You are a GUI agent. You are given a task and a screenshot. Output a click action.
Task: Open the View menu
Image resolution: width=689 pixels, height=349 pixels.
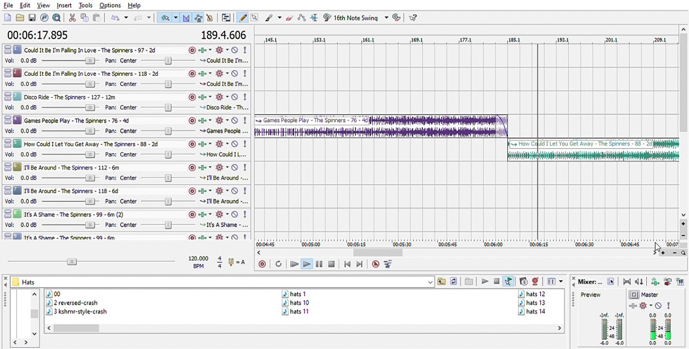point(44,5)
